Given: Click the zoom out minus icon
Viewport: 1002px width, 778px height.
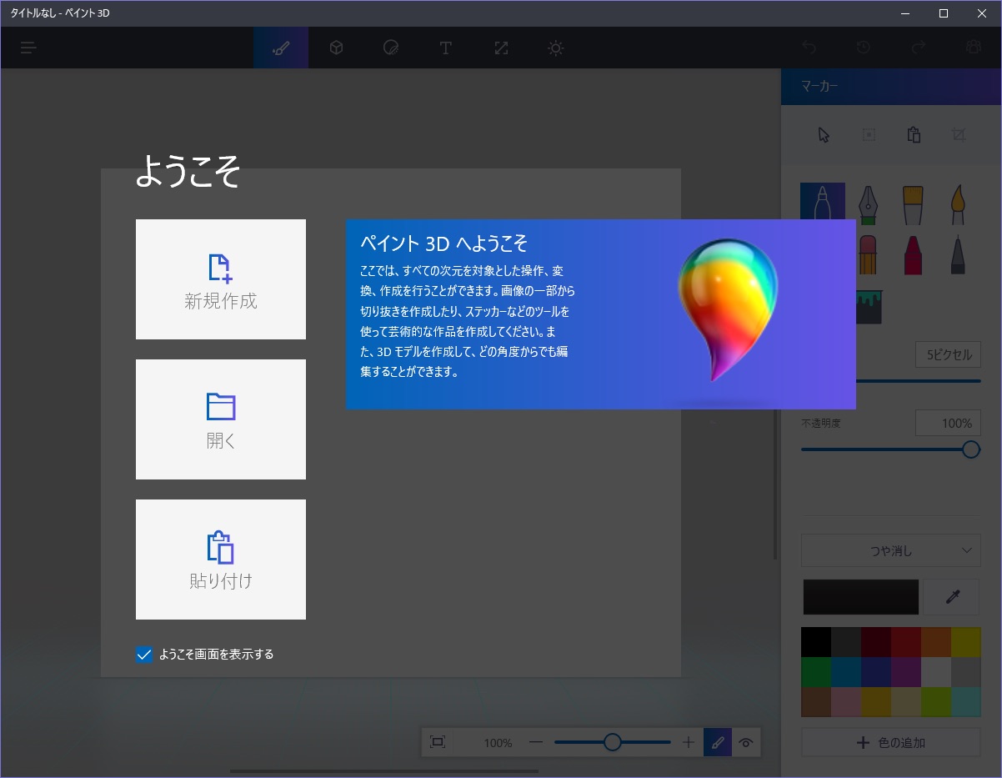Looking at the screenshot, I should (x=536, y=742).
